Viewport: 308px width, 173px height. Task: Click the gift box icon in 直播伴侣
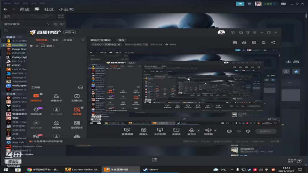(x=235, y=42)
